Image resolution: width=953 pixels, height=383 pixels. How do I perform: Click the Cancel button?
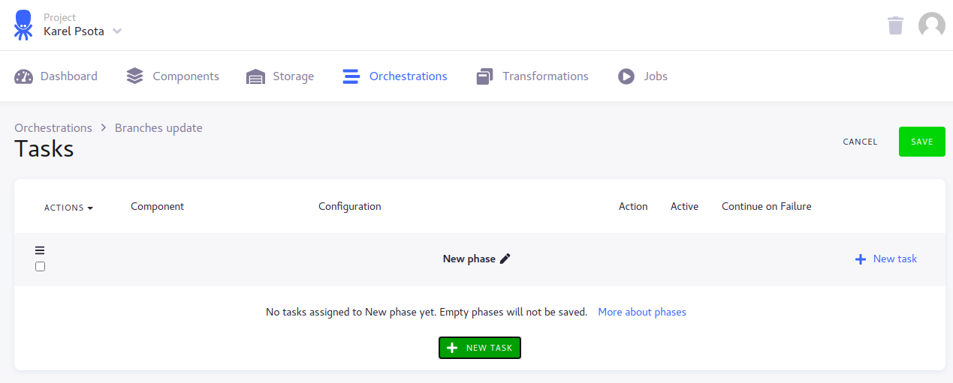click(x=860, y=142)
